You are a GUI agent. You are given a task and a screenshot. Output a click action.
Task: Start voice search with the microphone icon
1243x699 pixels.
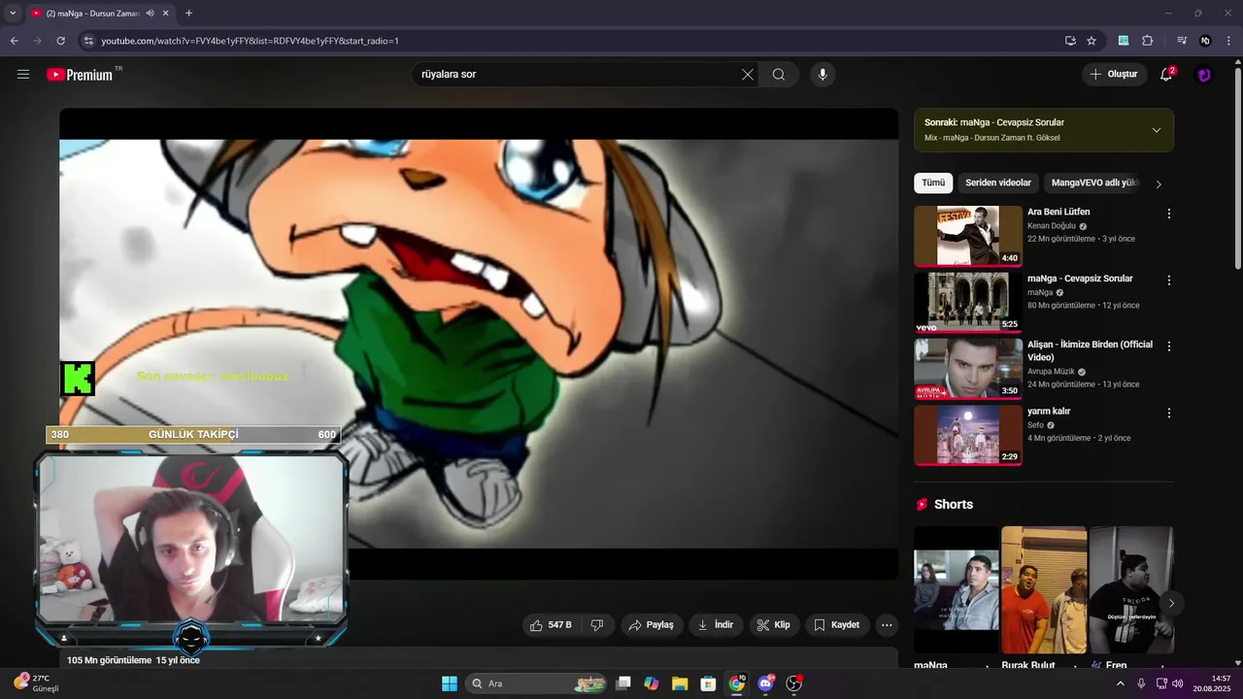coord(823,74)
